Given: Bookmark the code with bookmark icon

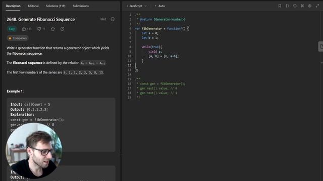Looking at the screenshot, I should (280, 6).
